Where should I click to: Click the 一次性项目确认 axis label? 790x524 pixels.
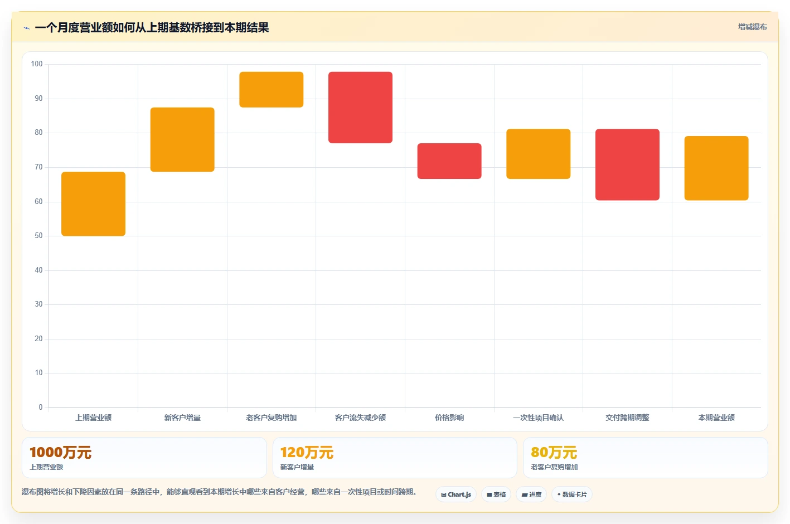pyautogui.click(x=539, y=418)
